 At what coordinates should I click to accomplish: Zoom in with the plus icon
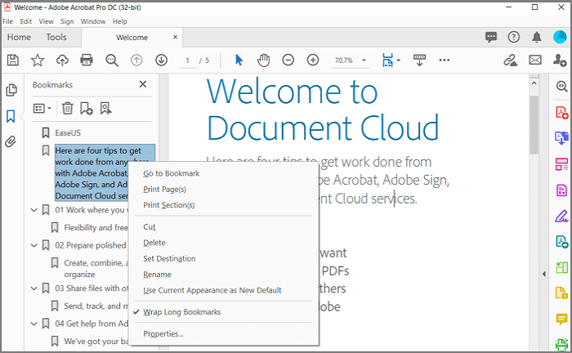point(313,60)
